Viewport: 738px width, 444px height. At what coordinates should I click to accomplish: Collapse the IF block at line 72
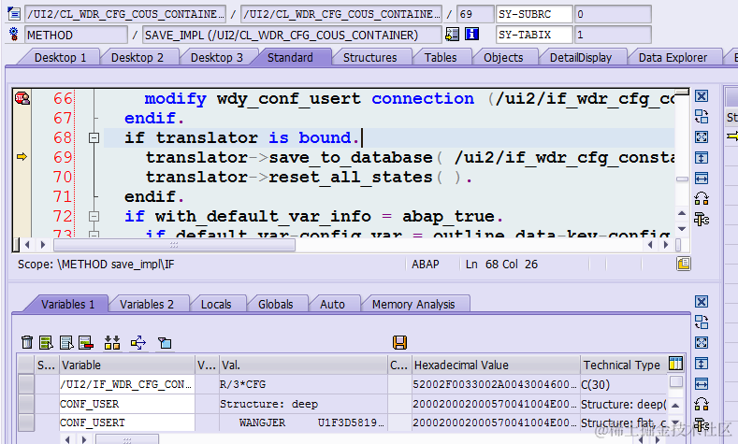[94, 216]
